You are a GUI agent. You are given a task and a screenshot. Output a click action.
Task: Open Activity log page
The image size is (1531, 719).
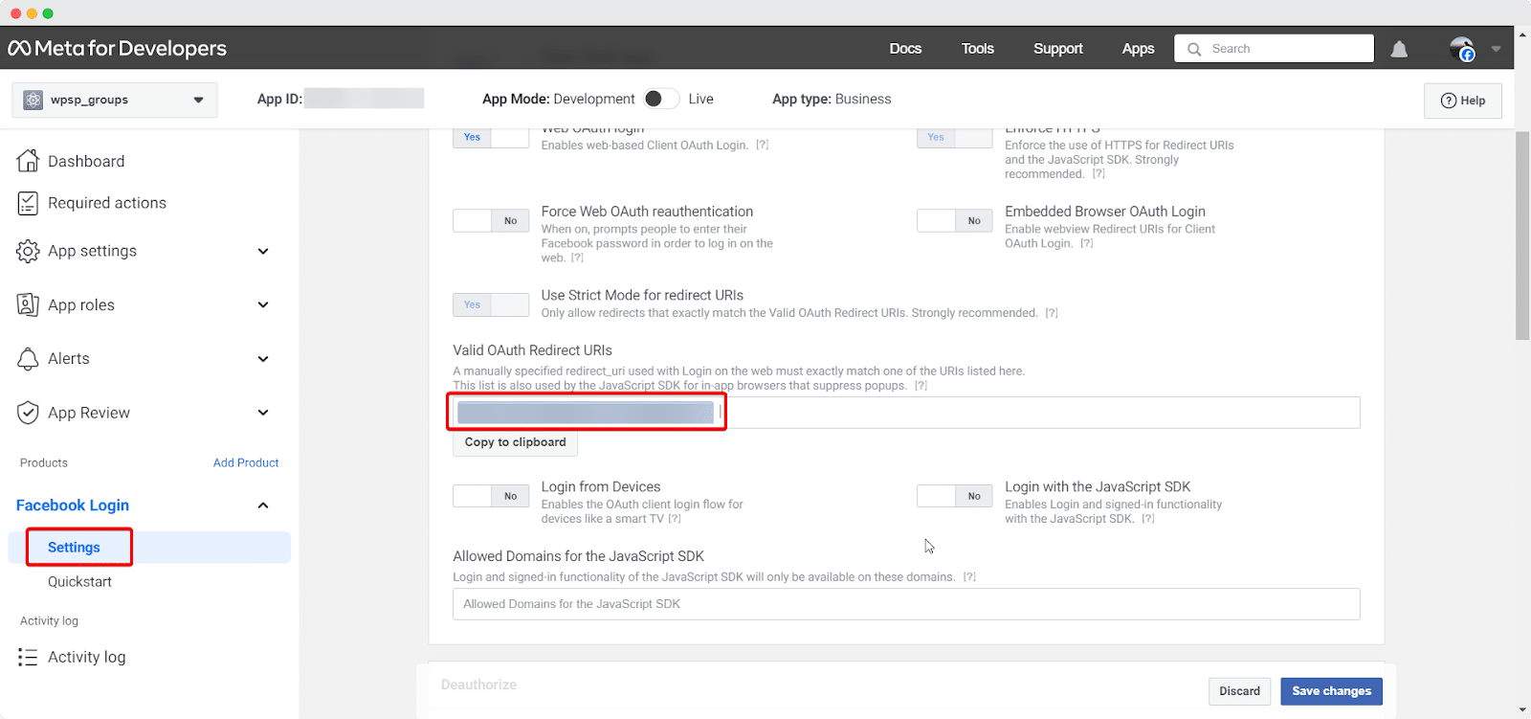pyautogui.click(x=87, y=657)
